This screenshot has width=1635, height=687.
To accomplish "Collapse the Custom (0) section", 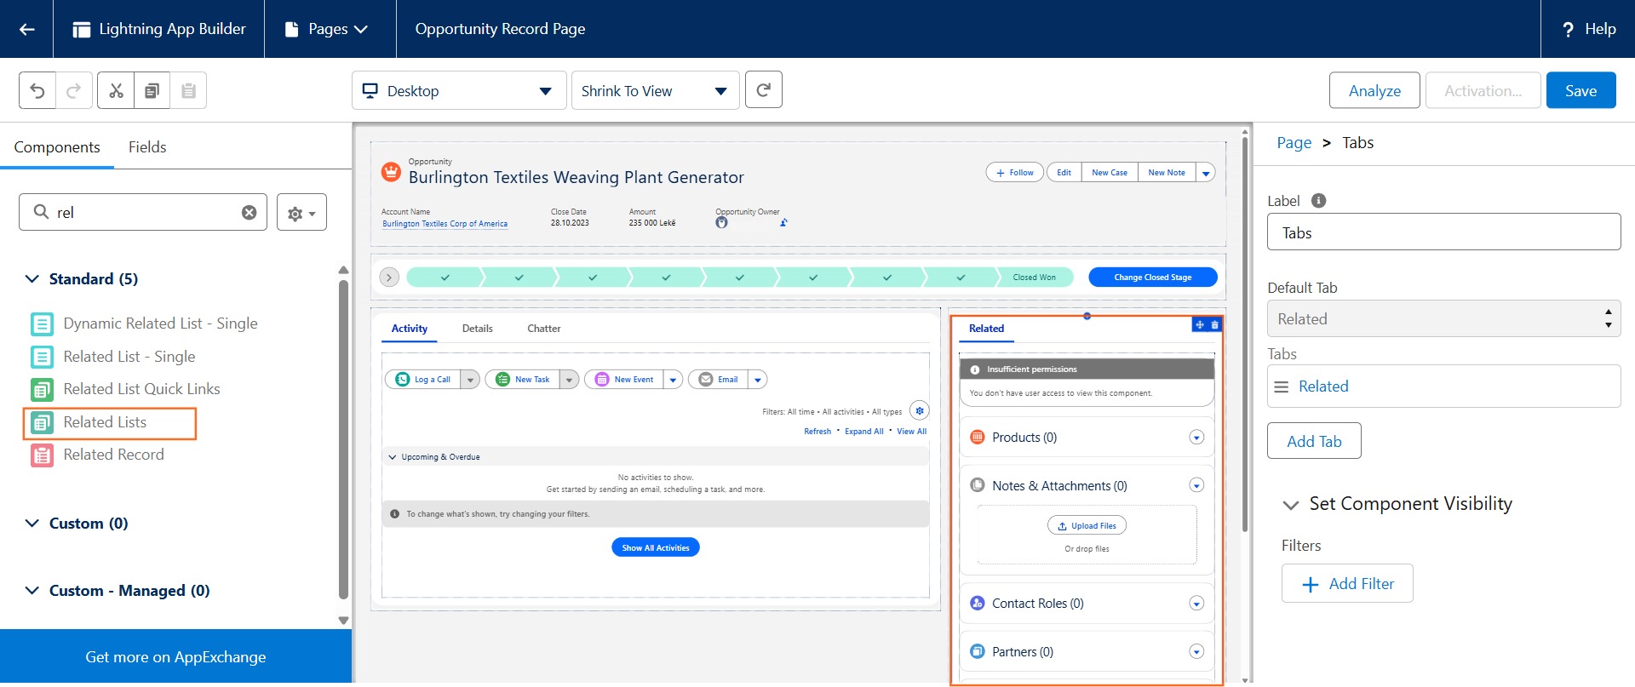I will pyautogui.click(x=32, y=523).
